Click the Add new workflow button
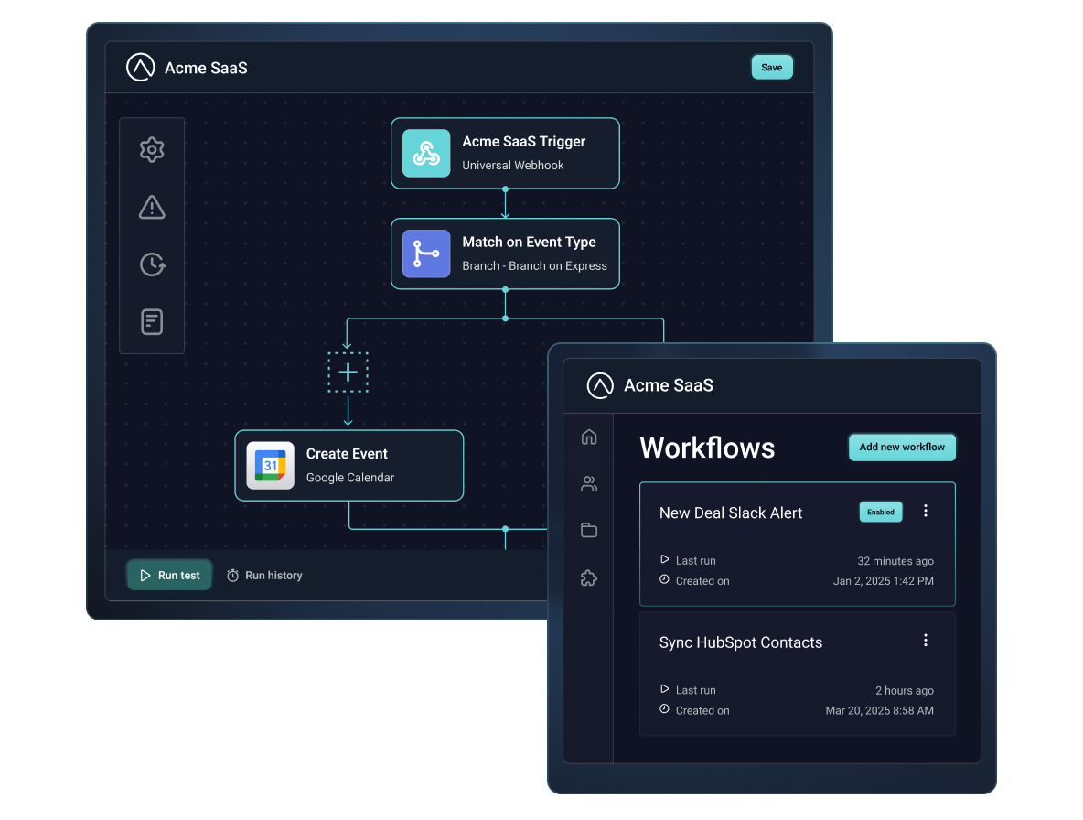 click(902, 447)
